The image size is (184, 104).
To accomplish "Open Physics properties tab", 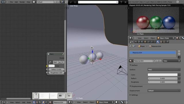I will tap(167, 42).
